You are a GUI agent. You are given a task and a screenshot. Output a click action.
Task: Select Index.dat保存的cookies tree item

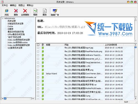tap(18, 42)
